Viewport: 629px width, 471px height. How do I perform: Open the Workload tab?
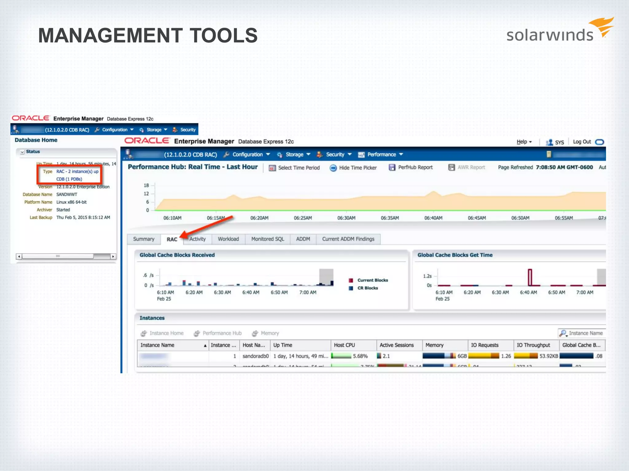tap(228, 239)
